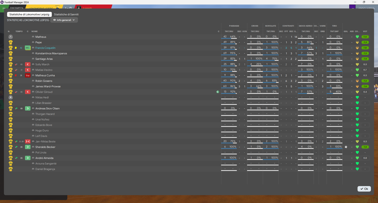Click the swap arrows icon beside Jan-Niklas Beste

(x=16, y=142)
